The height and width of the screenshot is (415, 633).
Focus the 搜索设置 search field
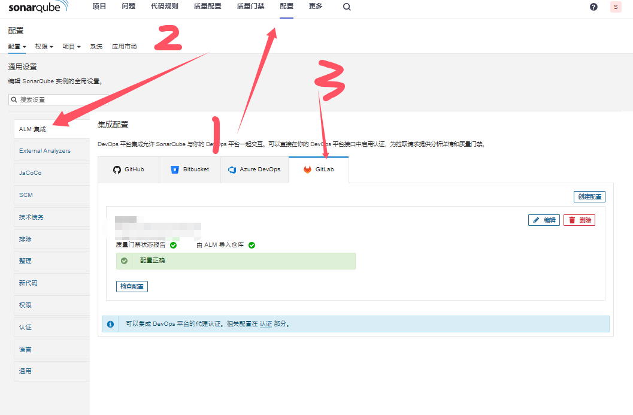(59, 100)
